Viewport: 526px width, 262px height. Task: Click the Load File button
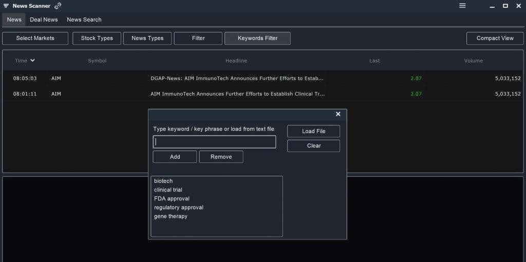[x=314, y=131]
